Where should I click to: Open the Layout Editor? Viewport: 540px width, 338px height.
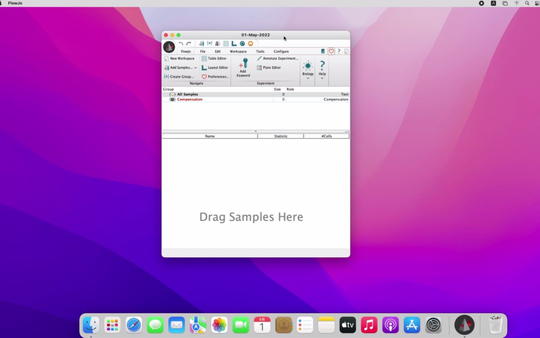[x=215, y=68]
